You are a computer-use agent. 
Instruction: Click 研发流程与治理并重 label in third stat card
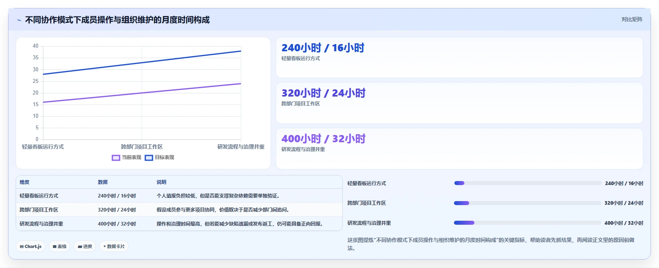(303, 149)
